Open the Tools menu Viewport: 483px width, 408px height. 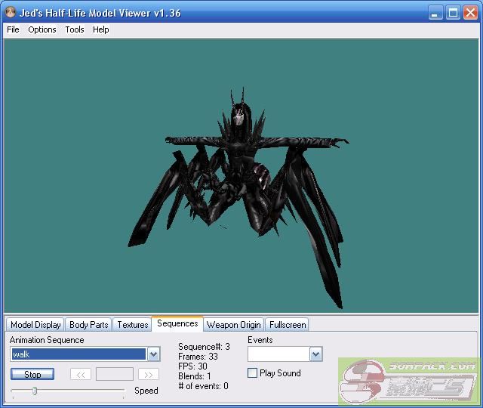click(x=75, y=29)
